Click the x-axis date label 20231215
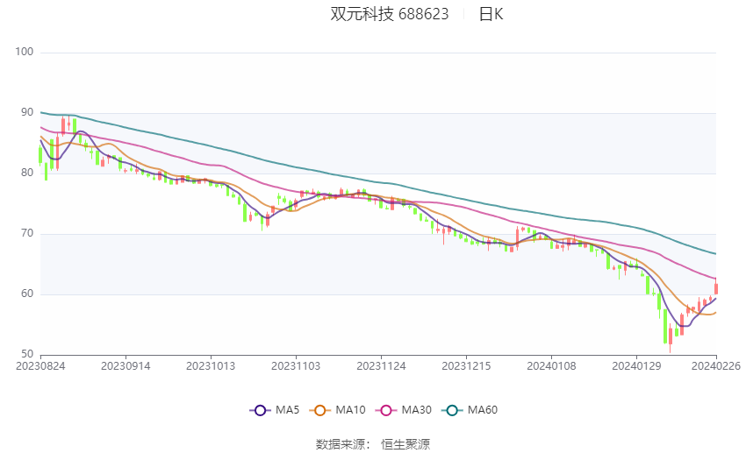 (x=466, y=366)
